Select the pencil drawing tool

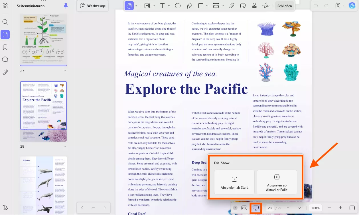pyautogui.click(x=189, y=6)
